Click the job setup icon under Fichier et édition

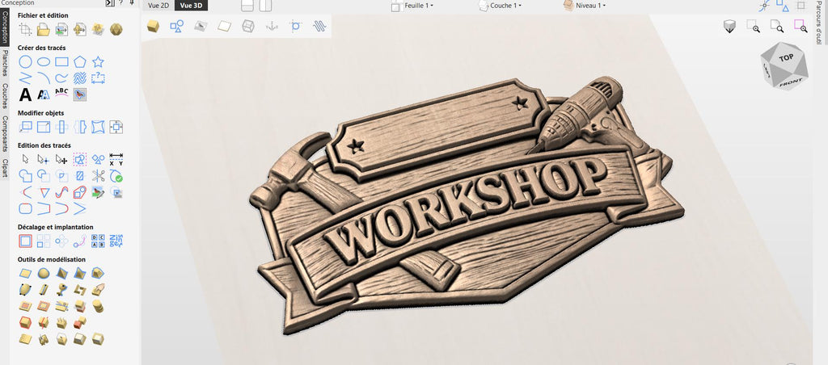pyautogui.click(x=25, y=30)
